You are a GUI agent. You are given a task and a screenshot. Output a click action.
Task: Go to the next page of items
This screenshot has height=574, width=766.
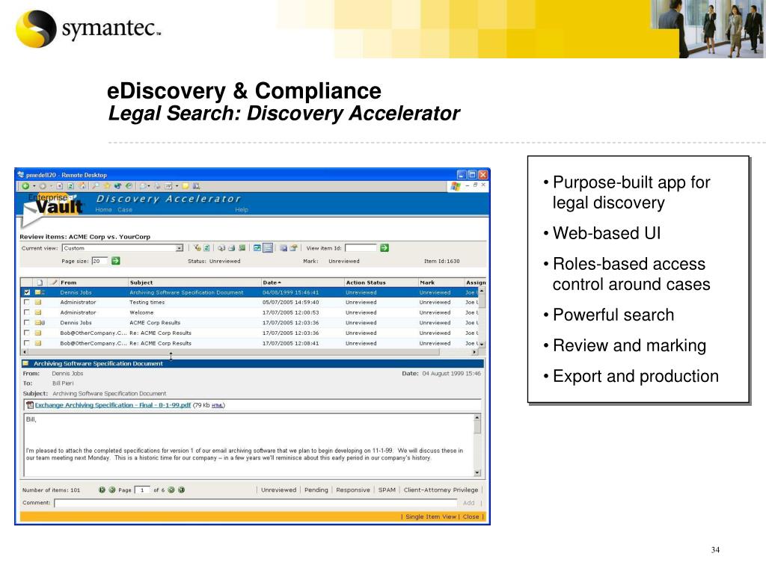171,490
